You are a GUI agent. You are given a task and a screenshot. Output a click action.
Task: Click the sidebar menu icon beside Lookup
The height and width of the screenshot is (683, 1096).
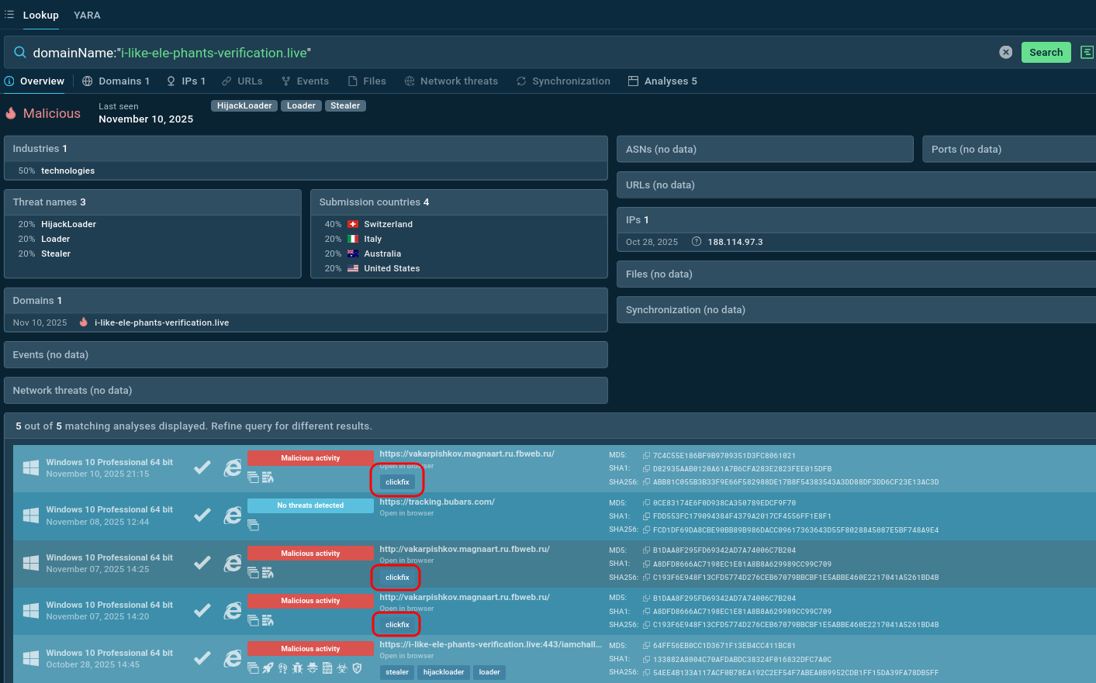coord(9,15)
